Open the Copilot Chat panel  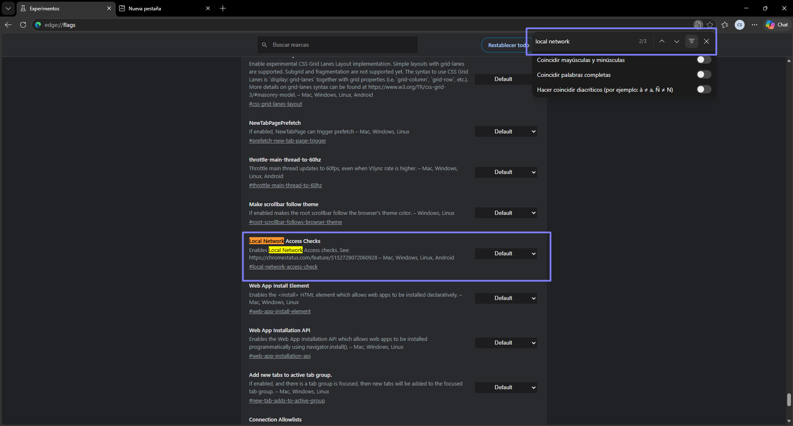point(776,25)
